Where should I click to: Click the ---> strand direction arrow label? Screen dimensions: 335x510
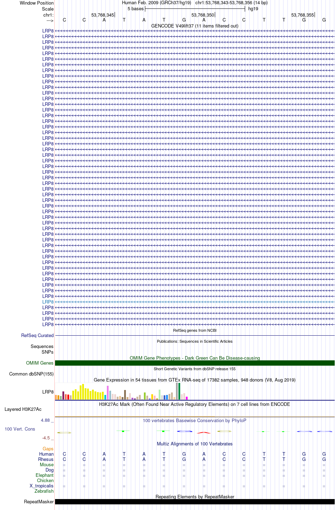[50, 21]
